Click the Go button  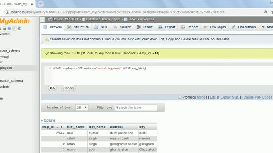(52, 88)
